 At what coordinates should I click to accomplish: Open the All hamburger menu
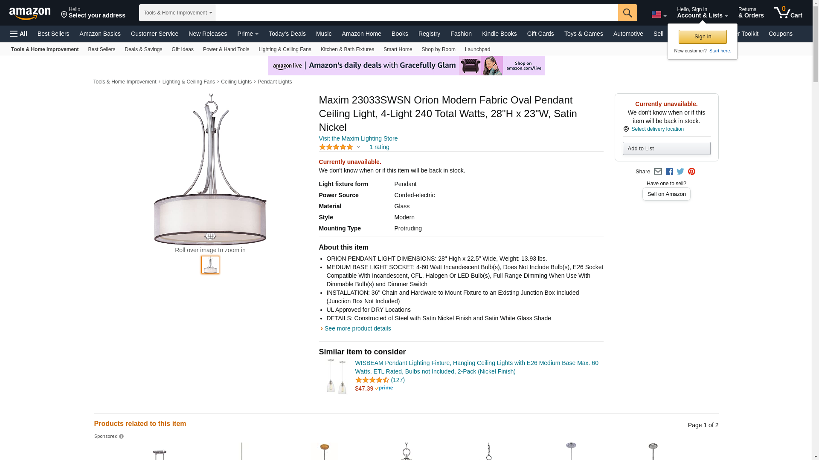tap(19, 34)
